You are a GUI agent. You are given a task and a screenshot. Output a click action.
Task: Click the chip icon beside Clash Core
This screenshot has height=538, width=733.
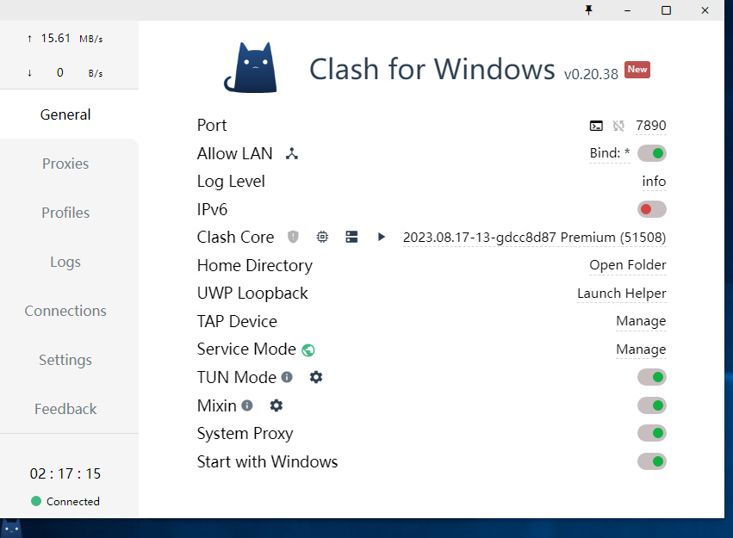322,237
